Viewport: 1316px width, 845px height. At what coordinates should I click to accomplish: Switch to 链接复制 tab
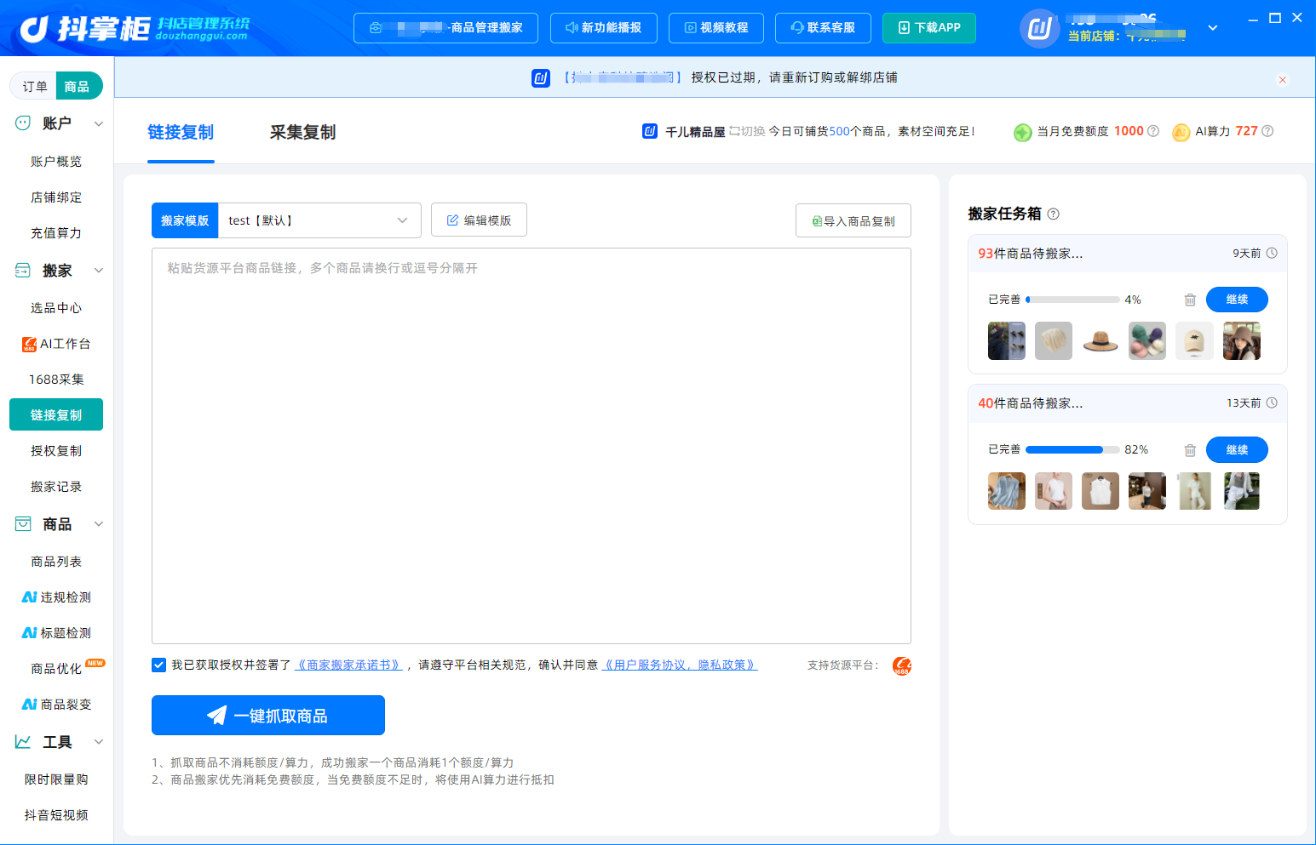[181, 132]
